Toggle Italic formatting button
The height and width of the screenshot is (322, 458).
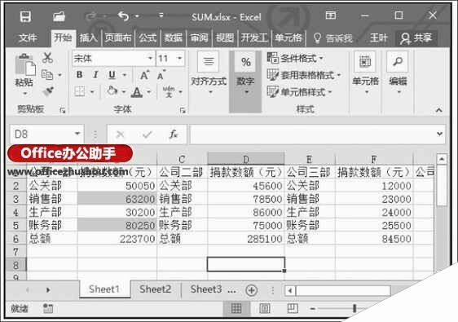coord(95,75)
